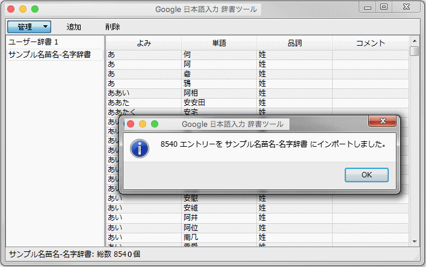Click the window resize grip in status bar

[416, 257]
